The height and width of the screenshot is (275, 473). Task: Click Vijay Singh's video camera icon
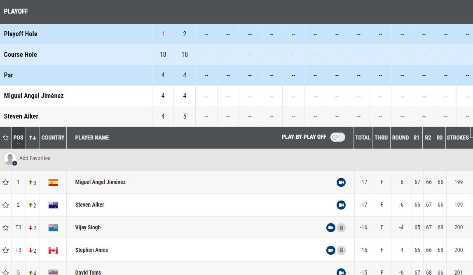click(x=330, y=228)
